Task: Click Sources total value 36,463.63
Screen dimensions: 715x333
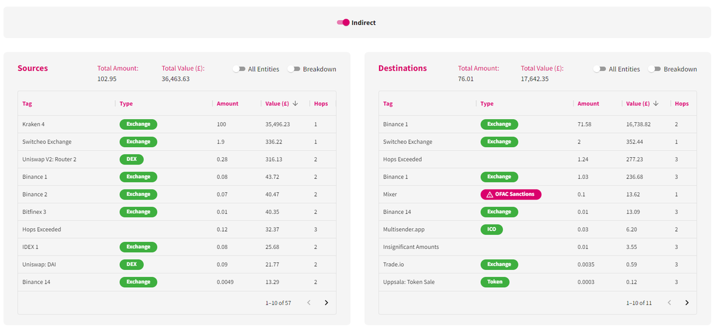Action: pos(176,79)
